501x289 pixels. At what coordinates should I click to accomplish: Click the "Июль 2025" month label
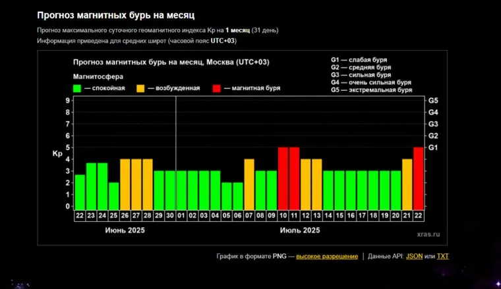(x=300, y=230)
